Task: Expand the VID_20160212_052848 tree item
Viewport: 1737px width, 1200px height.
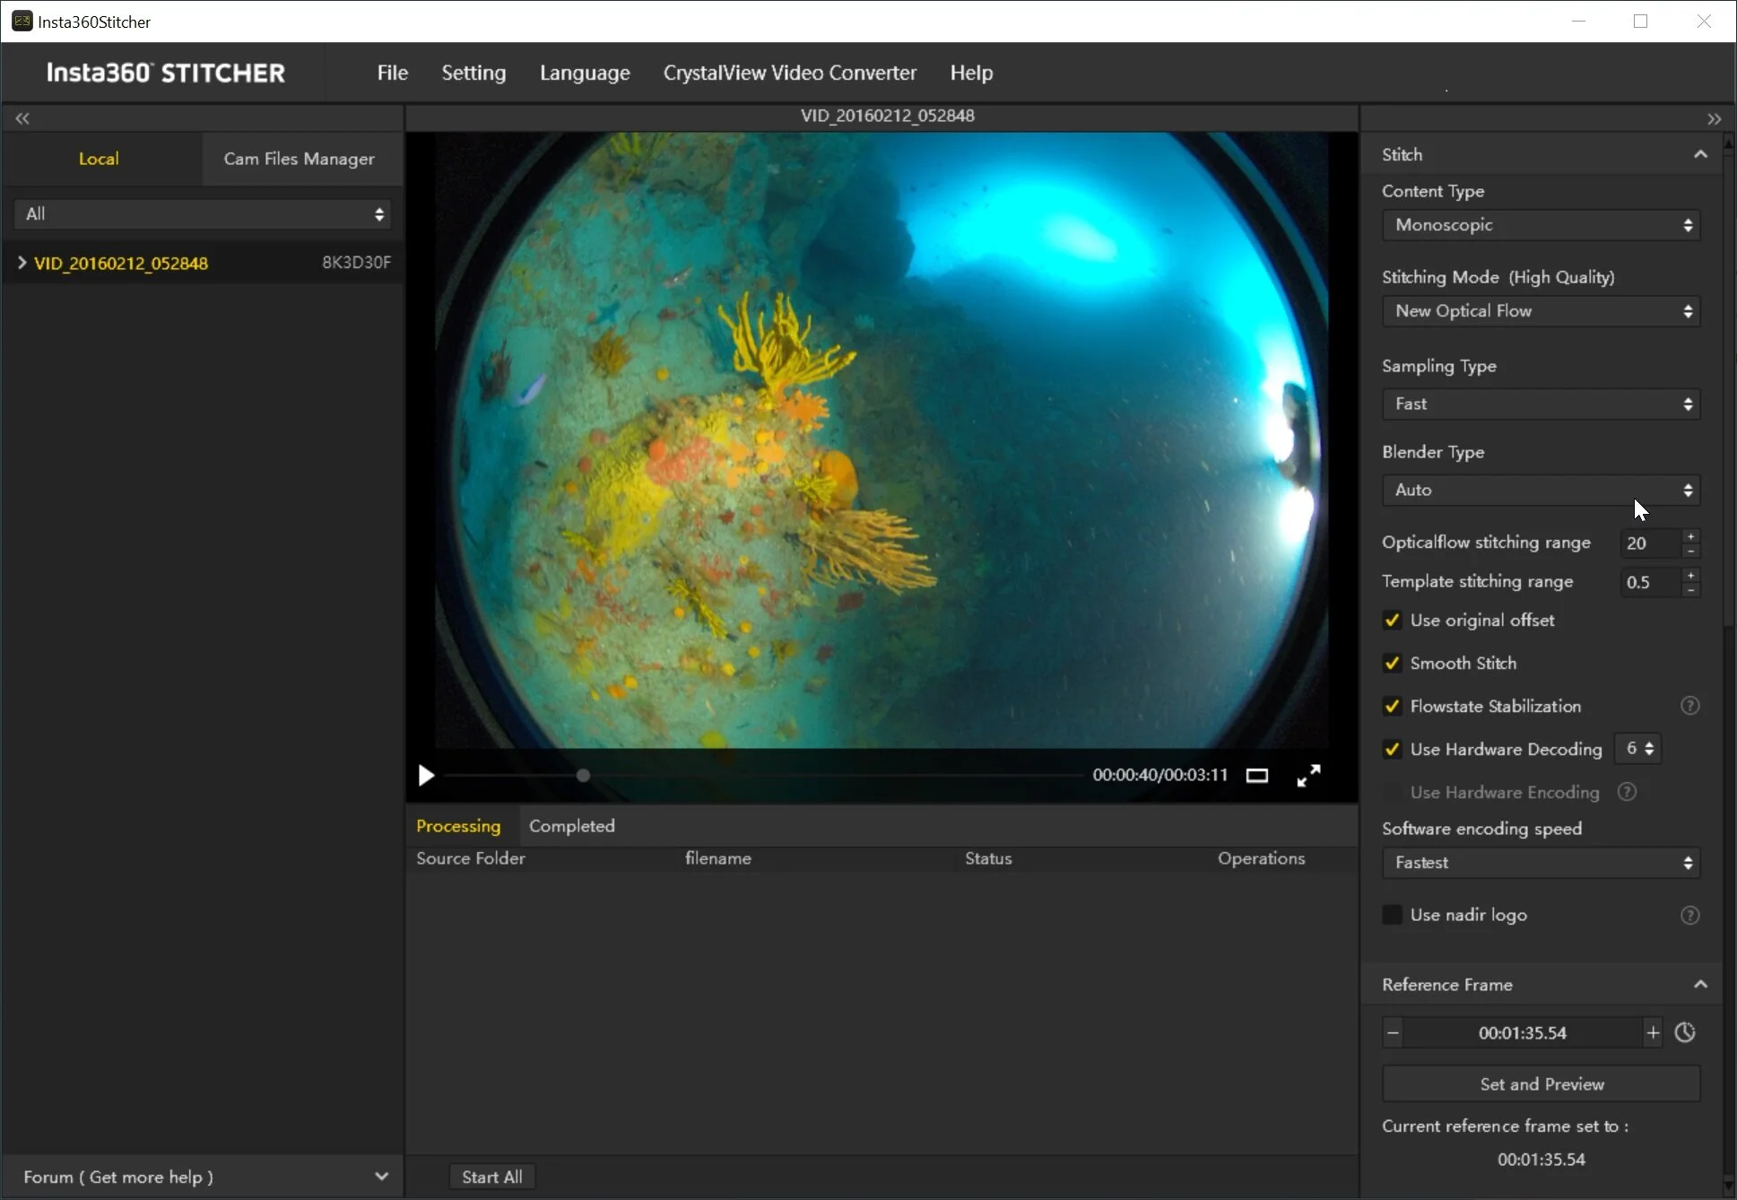Action: coord(22,263)
